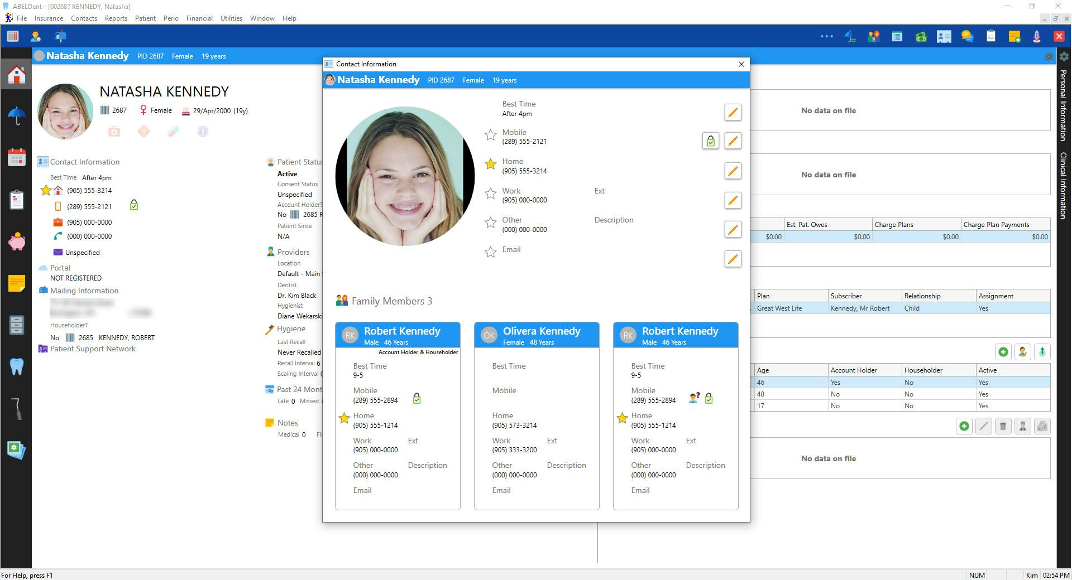Open the patient Home screen from sidebar
Screen dimensions: 1072x580
(x=16, y=73)
